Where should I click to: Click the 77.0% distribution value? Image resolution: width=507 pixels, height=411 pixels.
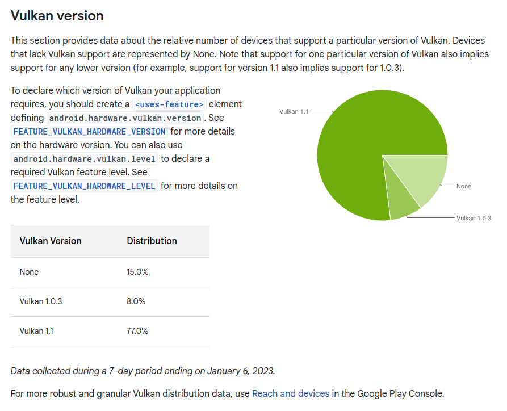click(x=137, y=331)
